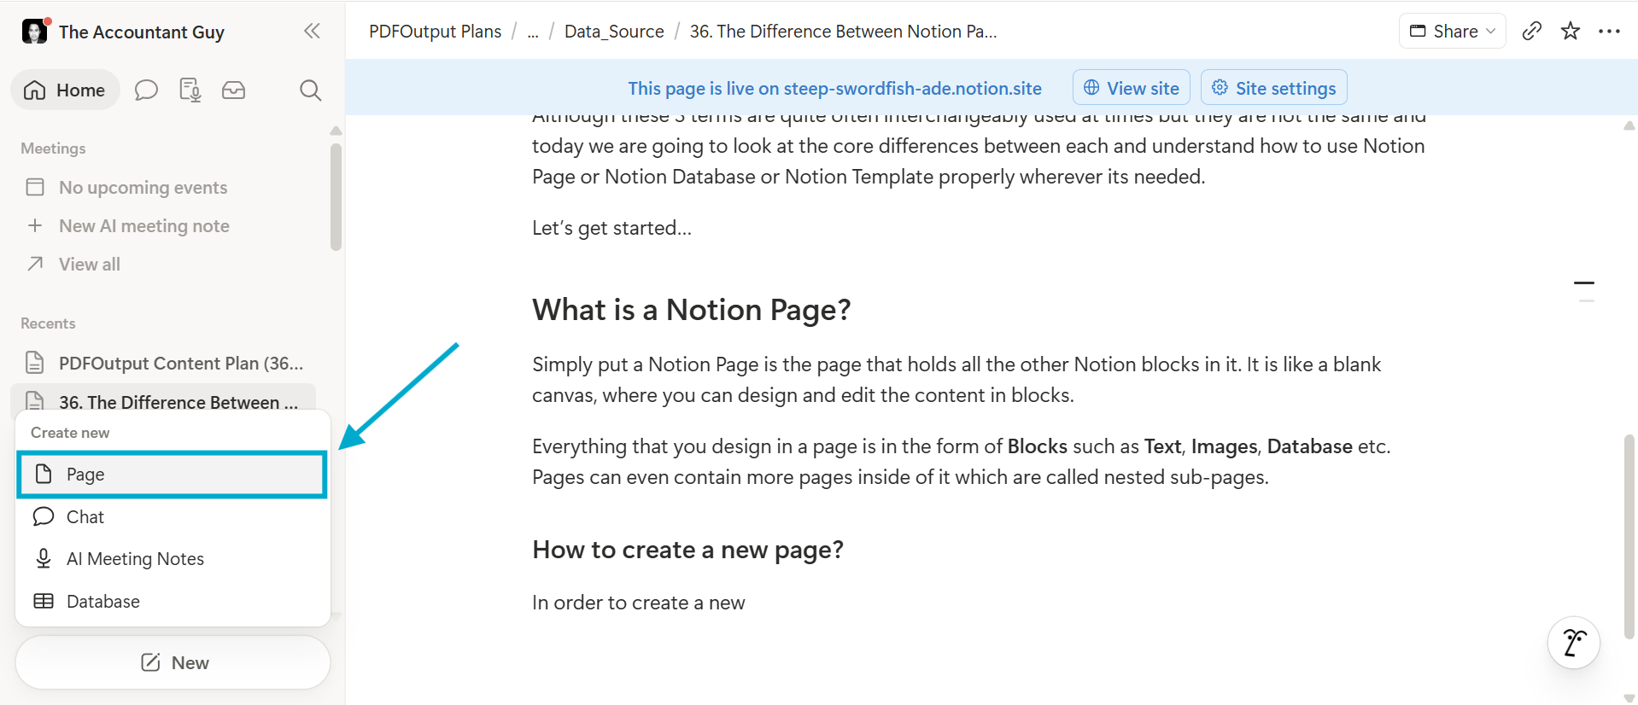The image size is (1638, 705).
Task: Click the 'How to create a new page?' heading
Action: (687, 550)
